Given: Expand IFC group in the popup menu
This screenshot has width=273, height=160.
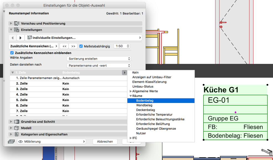Looking at the screenshot, I should click(x=131, y=138).
